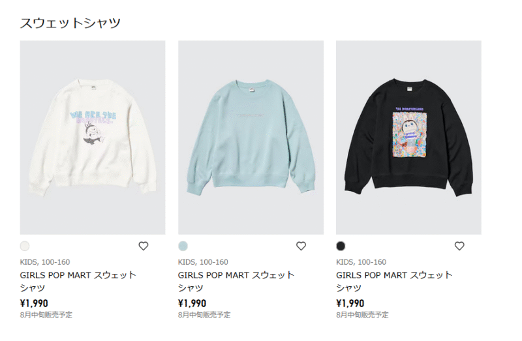522x341 pixels.
Task: Click the colorful character print on black sweatshirt
Action: pos(410,135)
